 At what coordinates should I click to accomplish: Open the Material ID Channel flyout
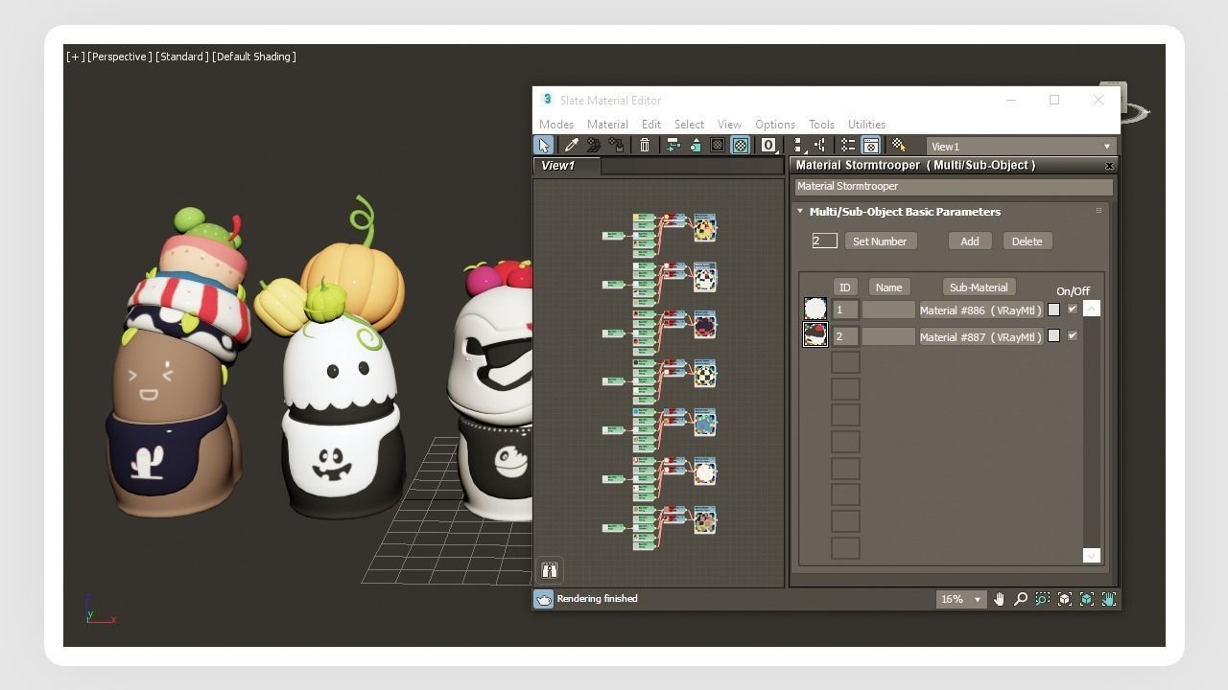[768, 146]
